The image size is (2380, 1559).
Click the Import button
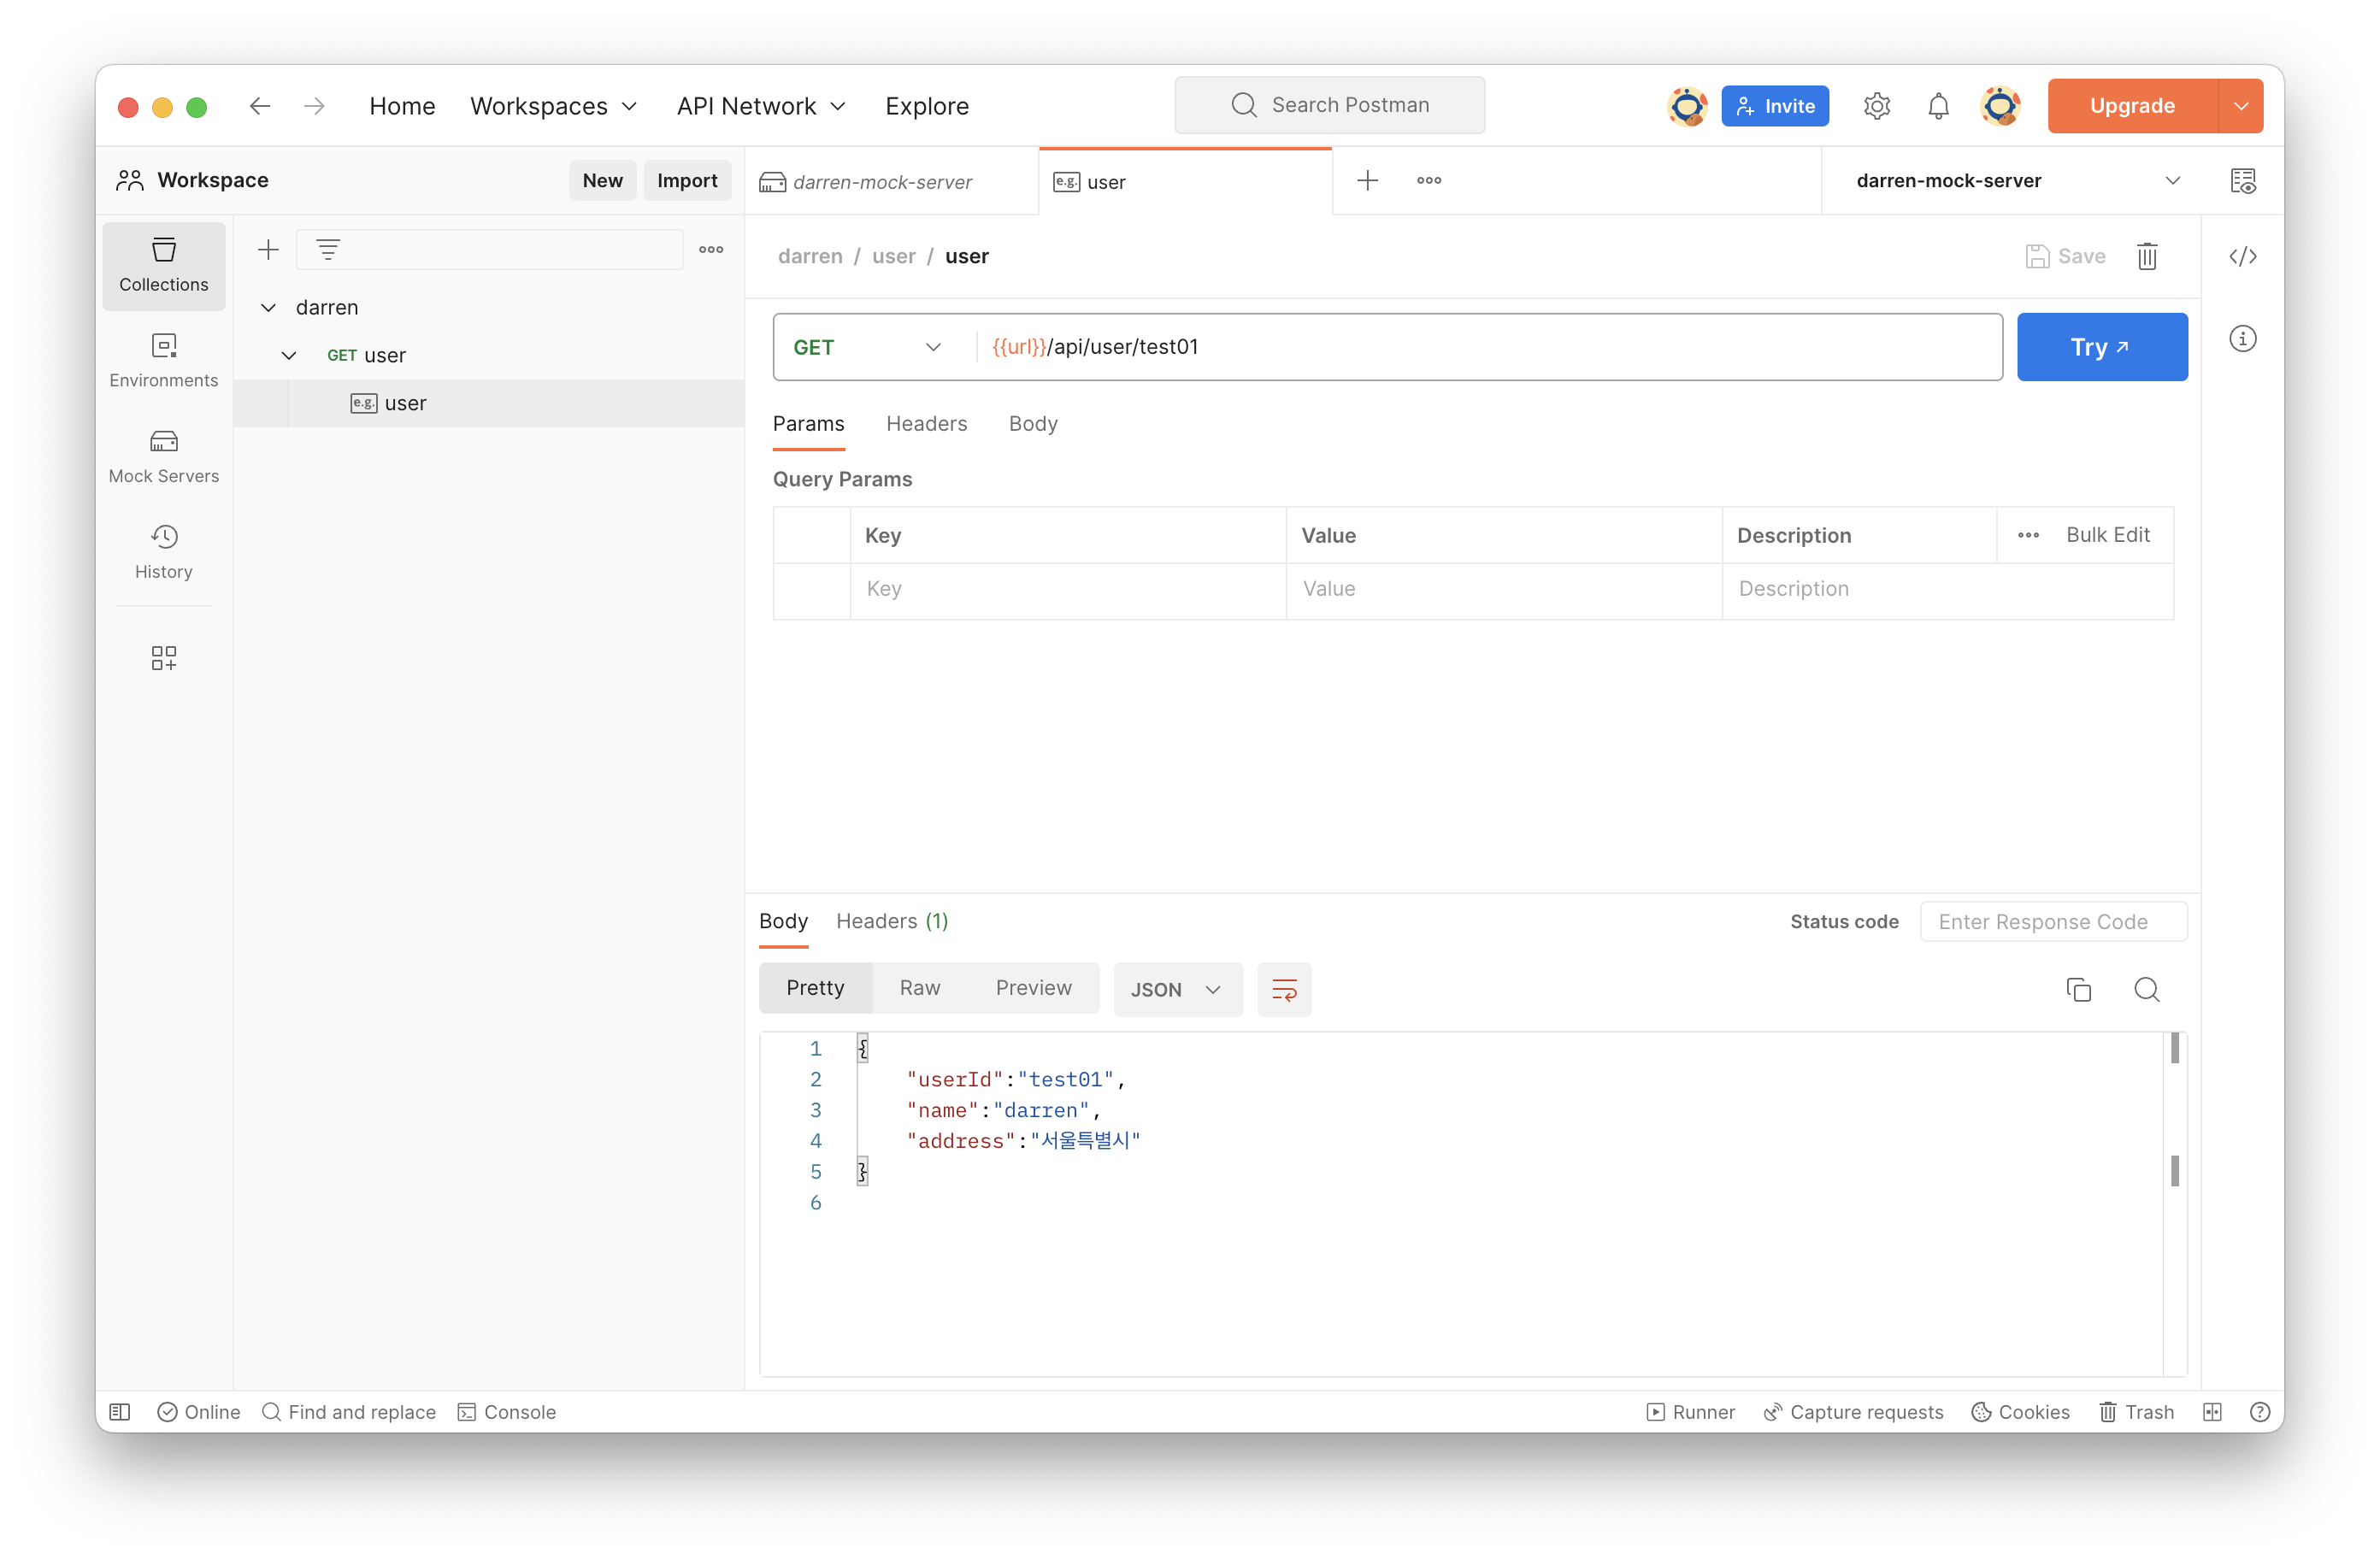tap(687, 181)
